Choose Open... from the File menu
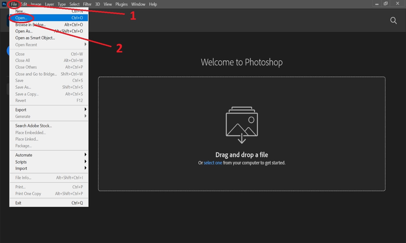 point(49,18)
